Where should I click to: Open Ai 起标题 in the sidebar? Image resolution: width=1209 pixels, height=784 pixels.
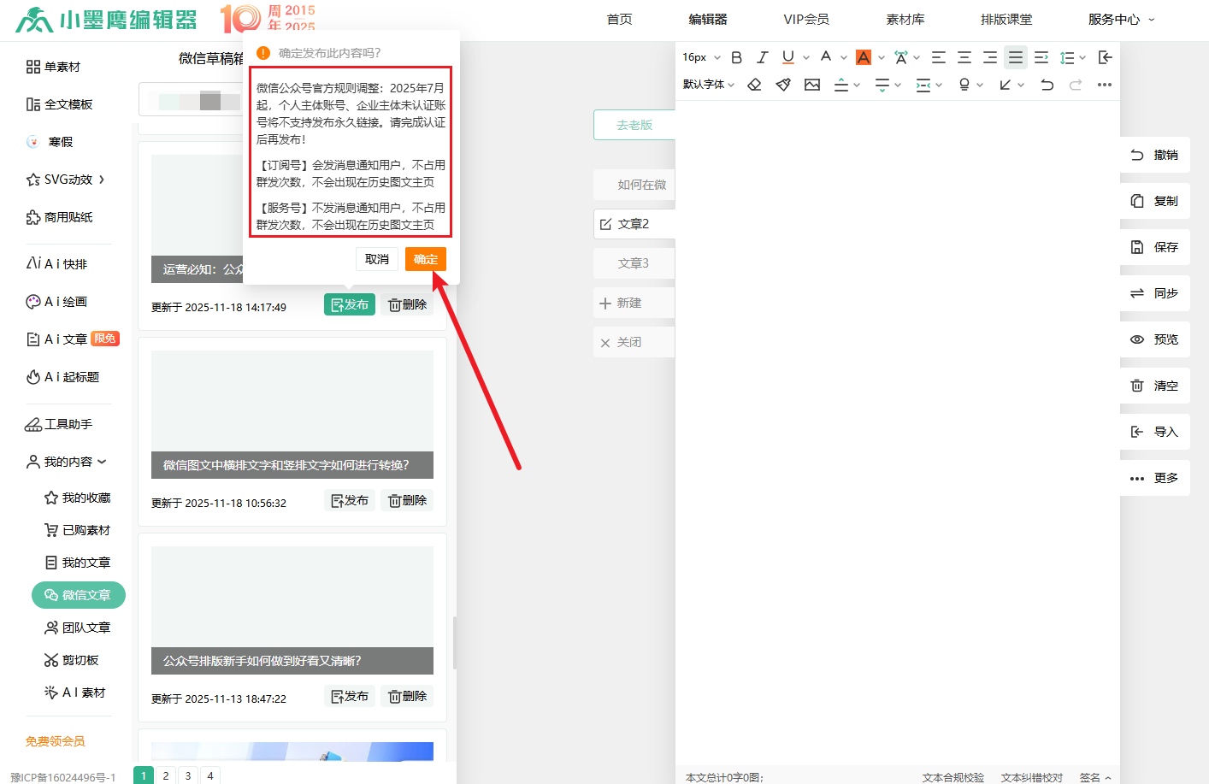coord(63,377)
